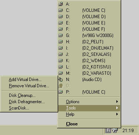Viewport: 139px width, 135px height.
Task: Click the drive shortcut tray icon near clock
Action: click(115, 131)
